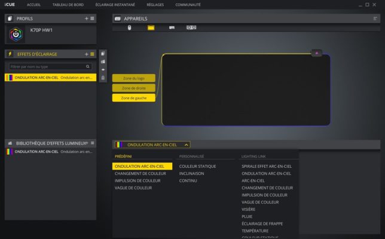385x239 pixels.
Task: Choose Lighting Link IMPULSION DE COULEUR
Action: tap(264, 195)
